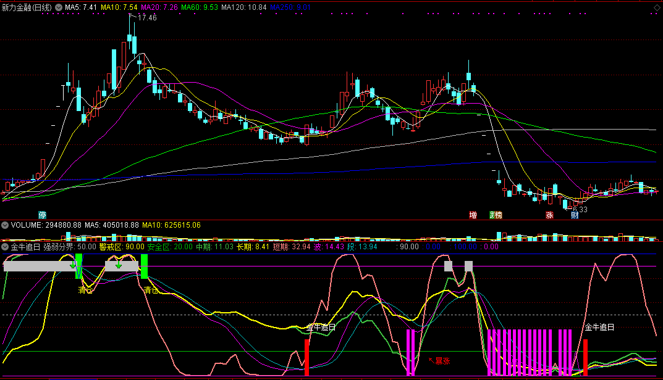
Task: Select the MA120: 10.84 moving average label
Action: click(244, 7)
